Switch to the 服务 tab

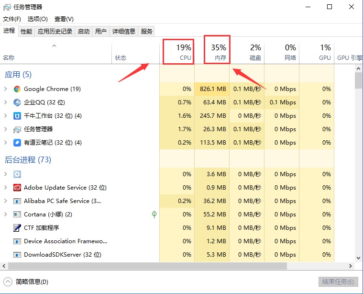coord(146,31)
